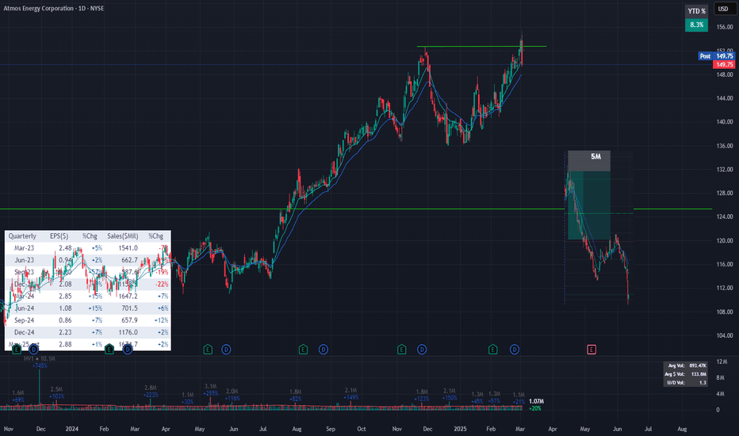Click the Atmos Energy Corporation chart title

point(54,8)
